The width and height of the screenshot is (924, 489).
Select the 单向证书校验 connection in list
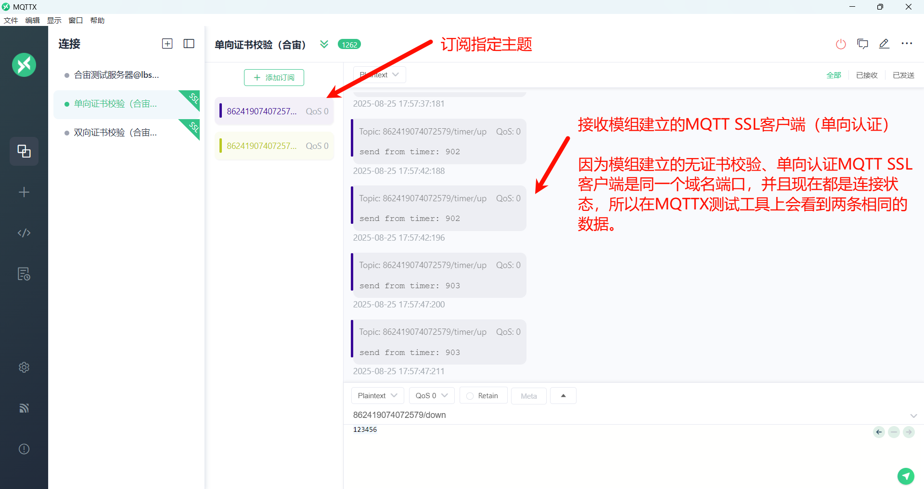(126, 104)
